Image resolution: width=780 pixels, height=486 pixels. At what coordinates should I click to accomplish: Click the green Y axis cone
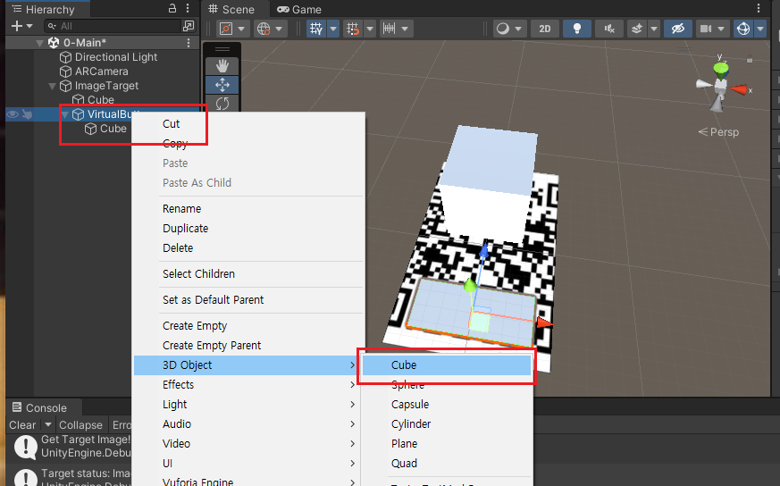(x=721, y=69)
